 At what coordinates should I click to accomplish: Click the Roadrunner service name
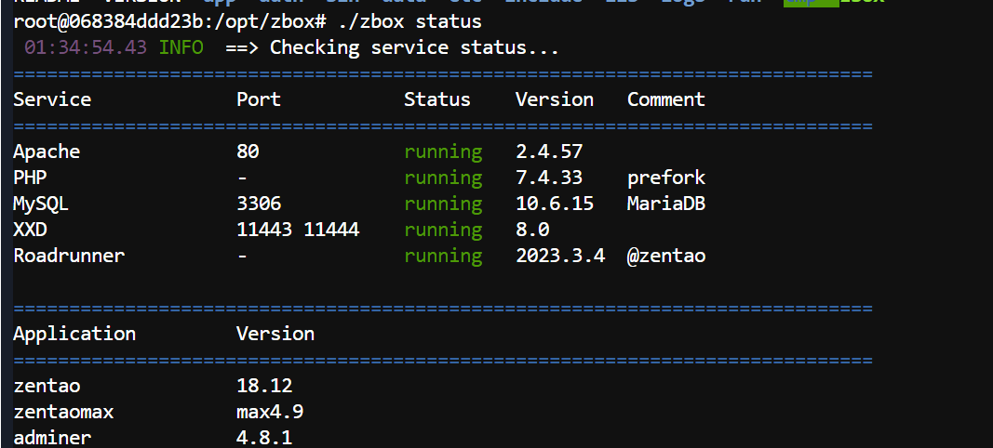[x=69, y=256]
